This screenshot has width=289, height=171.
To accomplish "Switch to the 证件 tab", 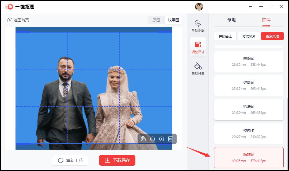I will pyautogui.click(x=266, y=20).
